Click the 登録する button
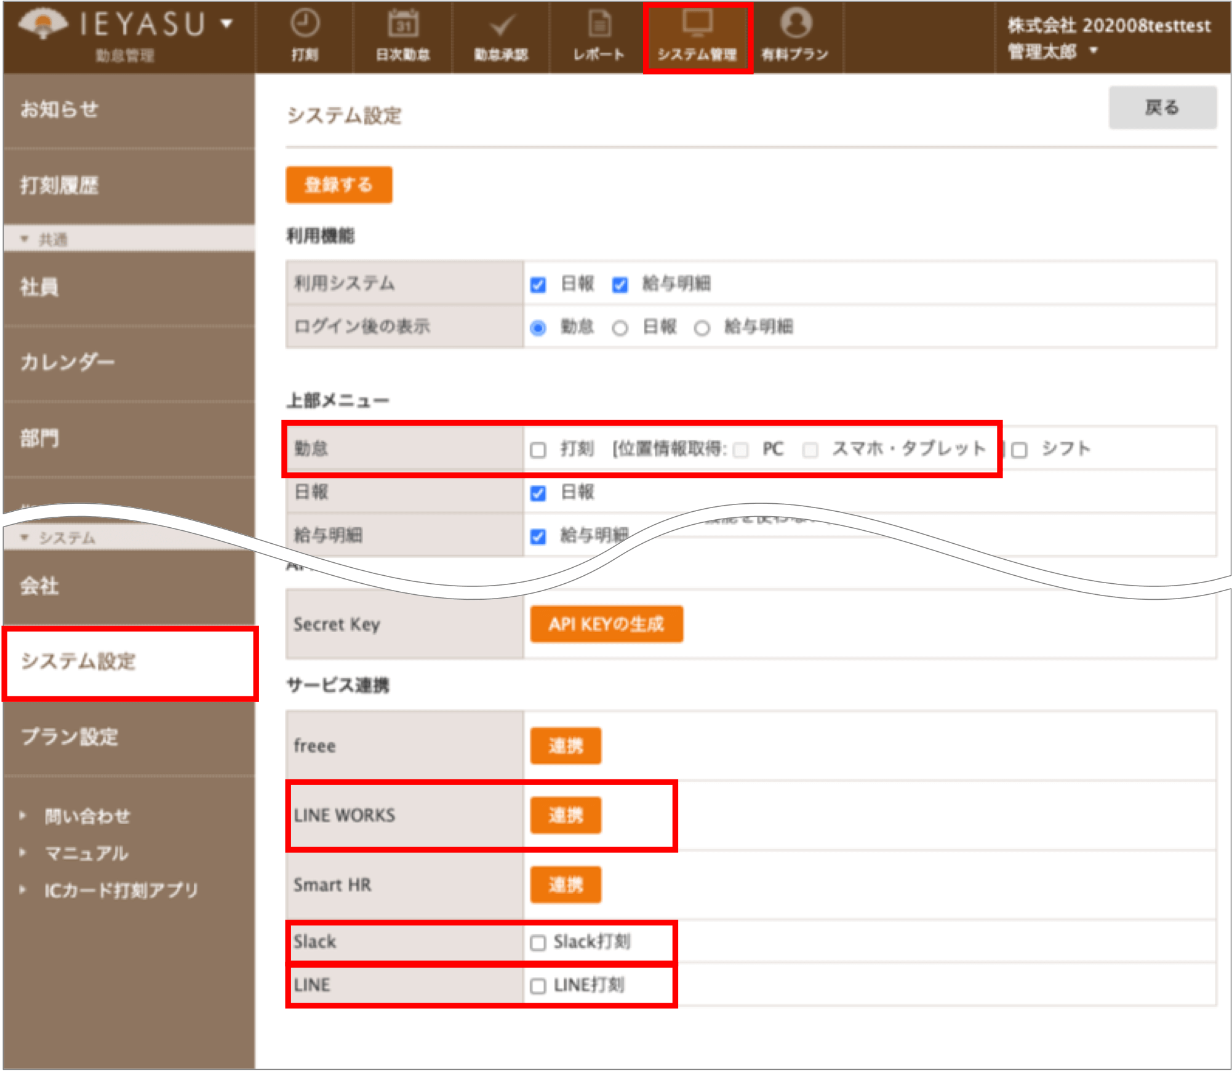The image size is (1232, 1071). pos(338,185)
